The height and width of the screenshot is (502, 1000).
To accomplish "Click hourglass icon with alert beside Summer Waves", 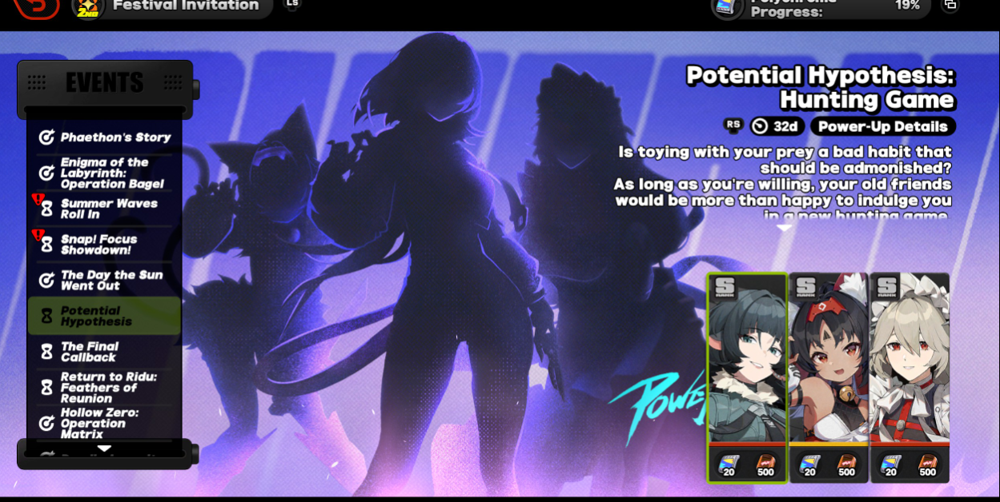I will click(x=46, y=208).
